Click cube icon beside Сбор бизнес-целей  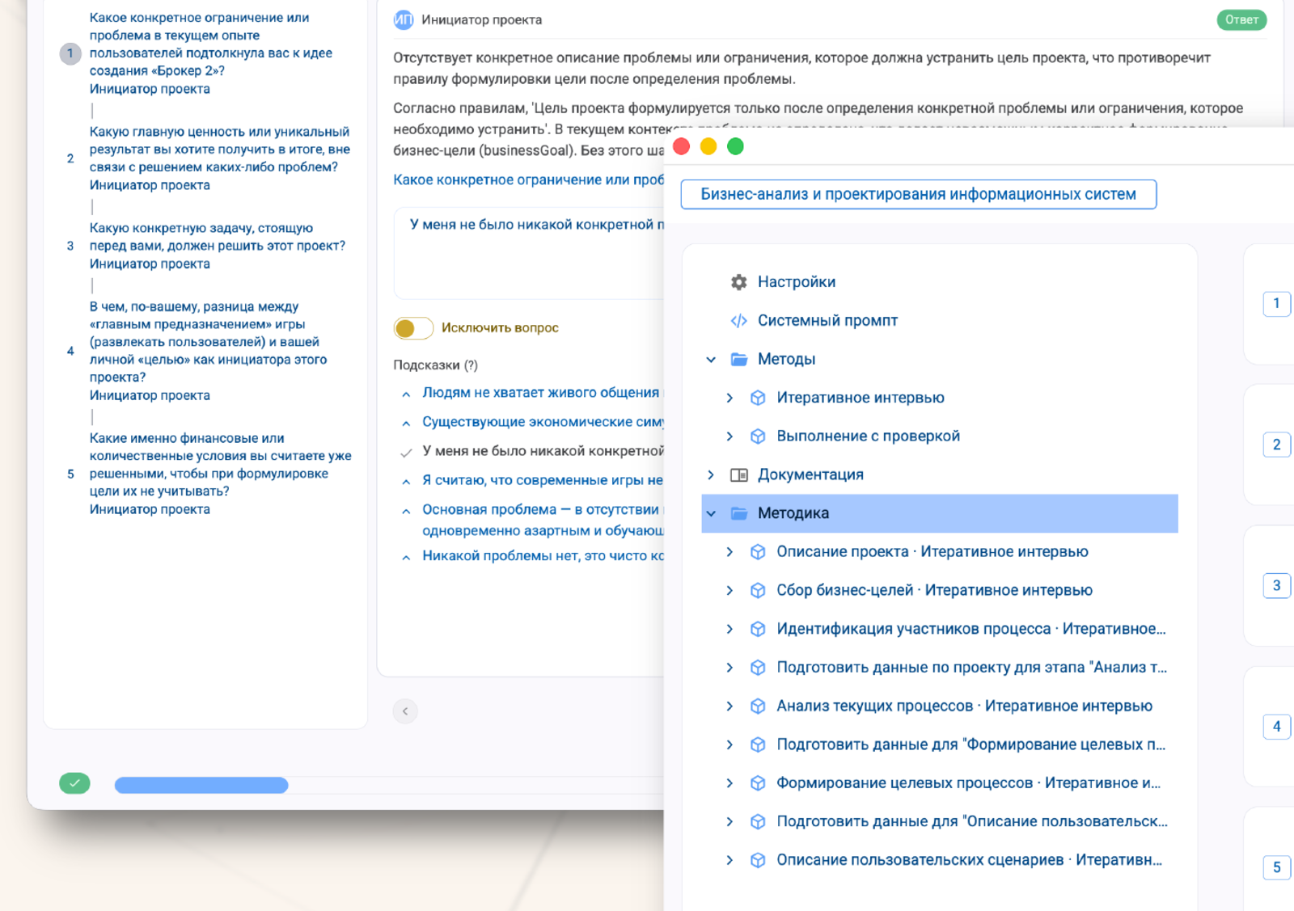click(758, 591)
